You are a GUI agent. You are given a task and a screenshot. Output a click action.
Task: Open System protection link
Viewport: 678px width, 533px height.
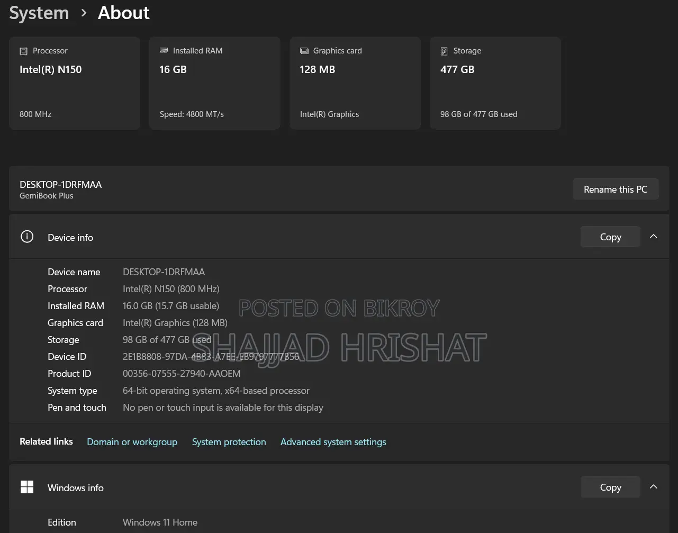(229, 442)
